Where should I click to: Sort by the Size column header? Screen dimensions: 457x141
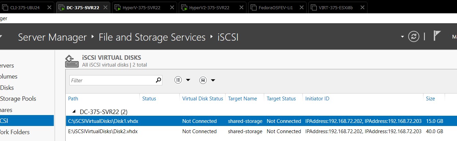(x=430, y=99)
